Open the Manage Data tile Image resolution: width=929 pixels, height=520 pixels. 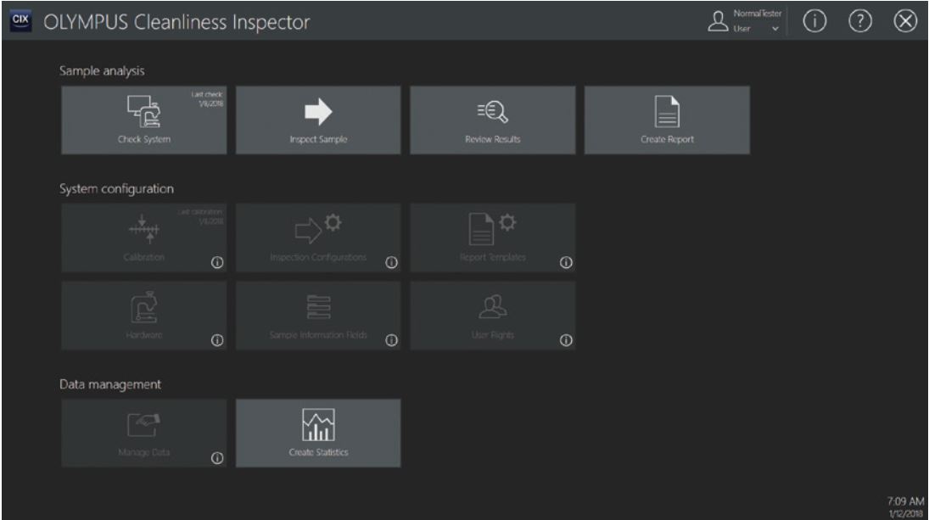pos(144,433)
